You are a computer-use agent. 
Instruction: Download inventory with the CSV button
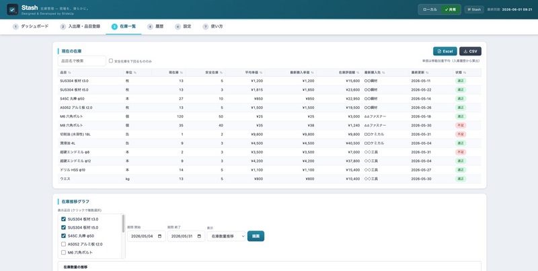coord(470,52)
